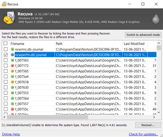Select the f_0075a4 filename
163x137 pixels.
[x=22, y=77]
